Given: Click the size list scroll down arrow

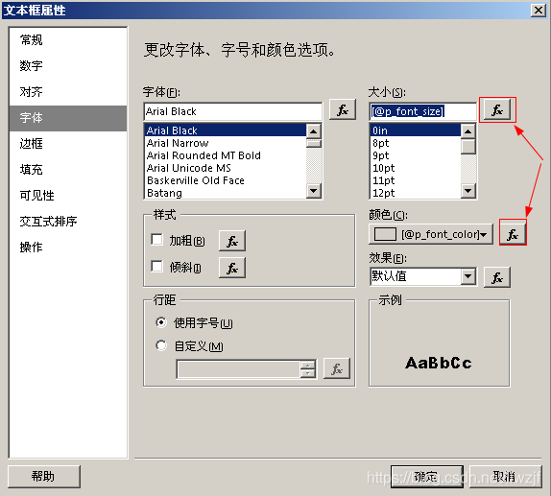Looking at the screenshot, I should [x=468, y=191].
